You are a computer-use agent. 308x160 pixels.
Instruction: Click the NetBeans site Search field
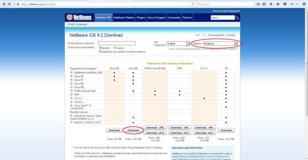[x=223, y=18]
